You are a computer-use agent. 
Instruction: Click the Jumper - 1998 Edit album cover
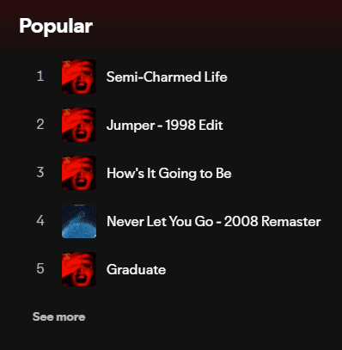79,125
